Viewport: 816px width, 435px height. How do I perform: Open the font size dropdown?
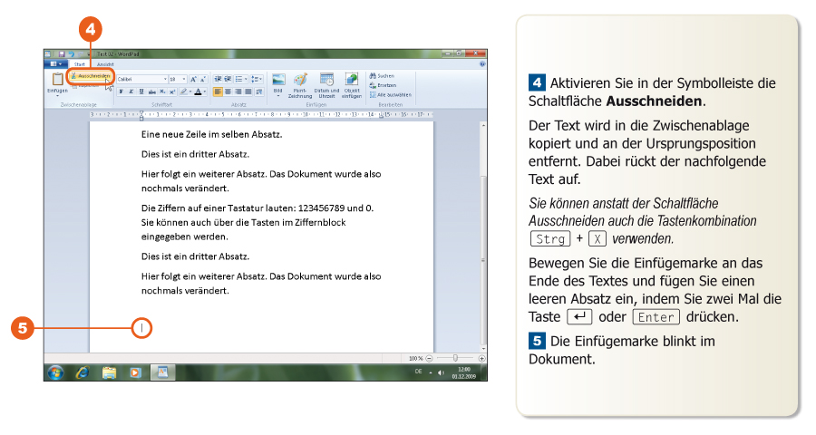click(179, 79)
